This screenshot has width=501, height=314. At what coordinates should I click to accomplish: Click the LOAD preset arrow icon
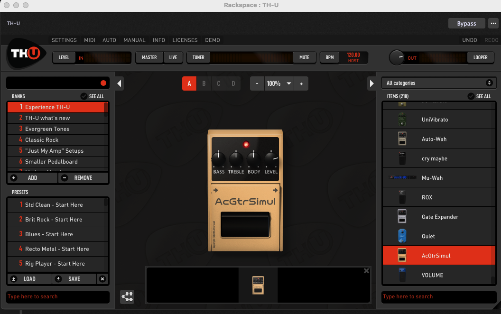point(14,279)
